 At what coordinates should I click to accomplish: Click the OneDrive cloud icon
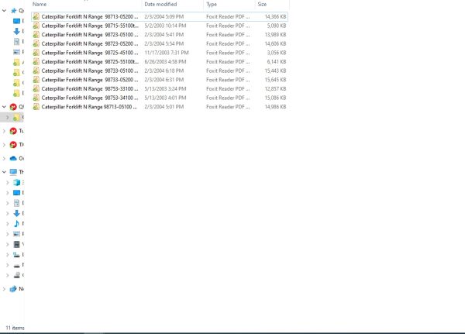point(13,158)
